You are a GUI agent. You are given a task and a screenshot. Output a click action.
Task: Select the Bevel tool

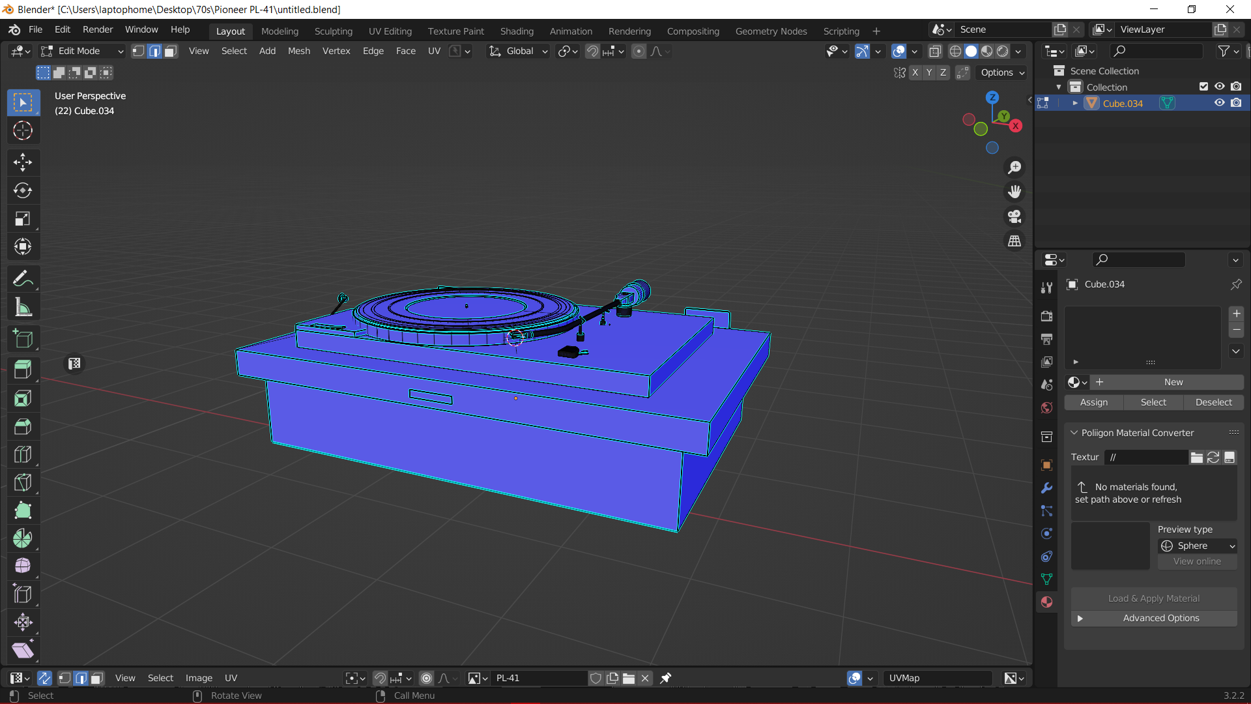click(23, 426)
